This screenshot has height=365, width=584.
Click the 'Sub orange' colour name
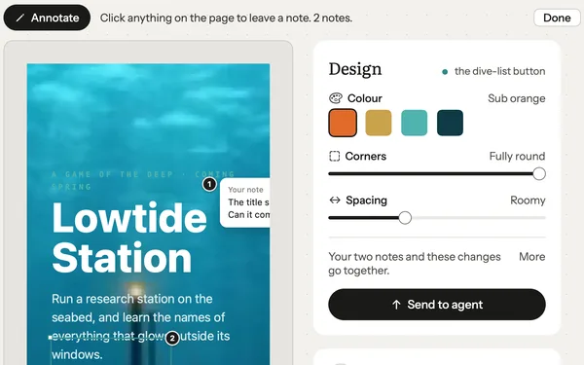[x=517, y=98]
